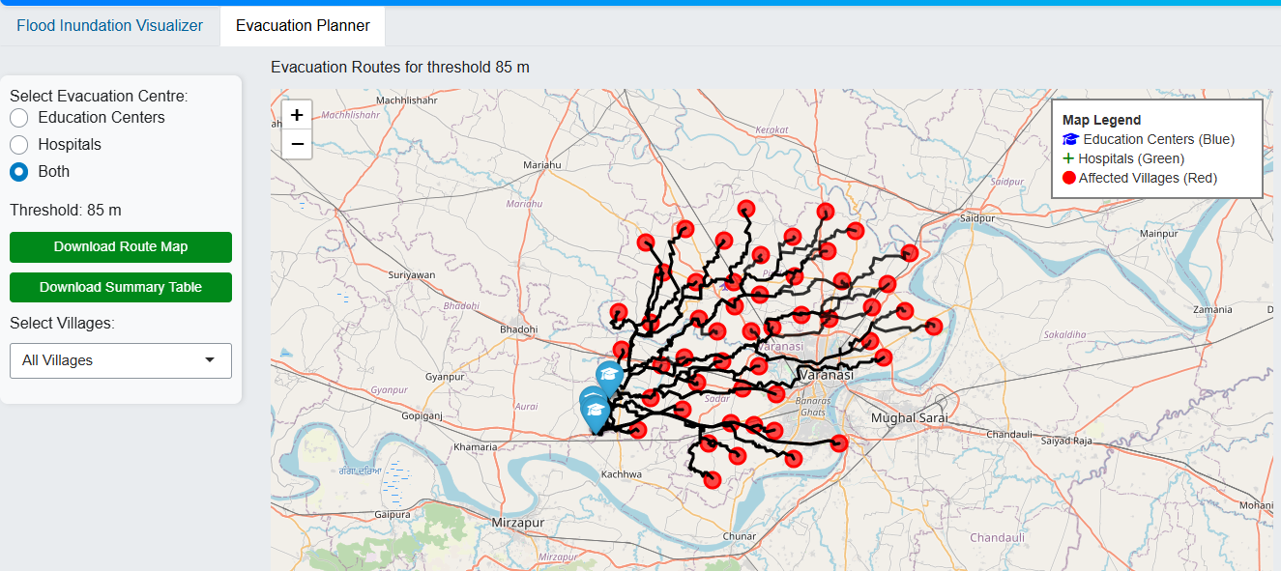This screenshot has height=571, width=1281.
Task: Select the Education Centers radio option
Action: pyautogui.click(x=19, y=118)
